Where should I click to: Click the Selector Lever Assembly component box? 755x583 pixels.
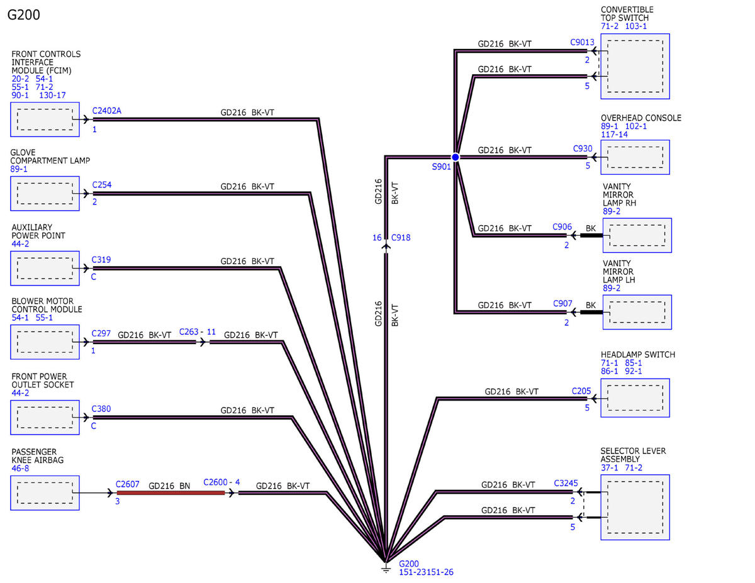(635, 507)
